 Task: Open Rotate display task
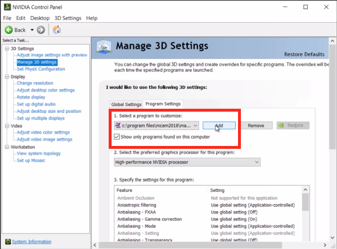click(31, 97)
